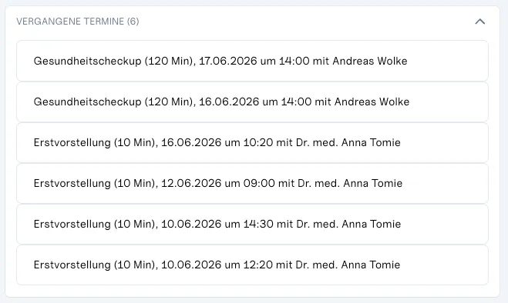Click Dr. med. Anna Tomie in 10:20 entry
This screenshot has width=508, height=303.
(348, 142)
